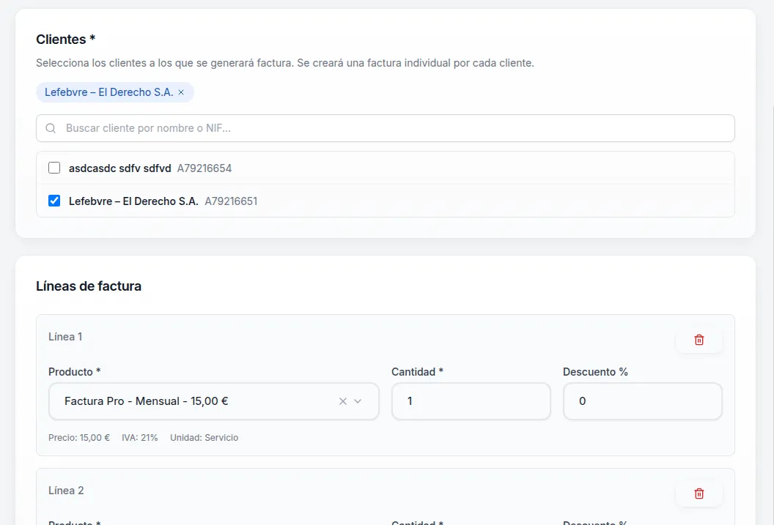Clear the selected product in Línea 1
774x525 pixels.
tap(342, 401)
